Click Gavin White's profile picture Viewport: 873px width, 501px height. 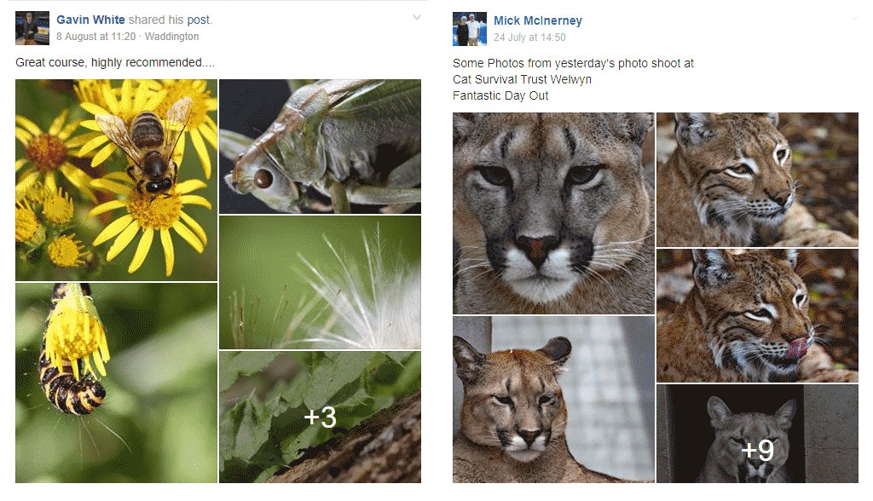pos(32,28)
